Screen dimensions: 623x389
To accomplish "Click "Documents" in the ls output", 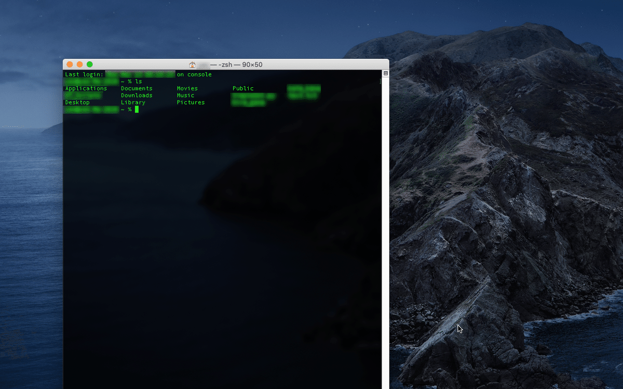I will pos(137,88).
